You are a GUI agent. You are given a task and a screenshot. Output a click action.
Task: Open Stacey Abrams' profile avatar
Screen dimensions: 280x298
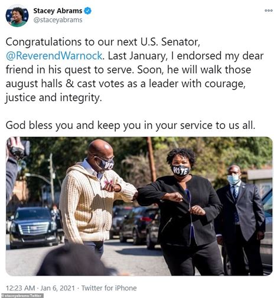tap(17, 16)
